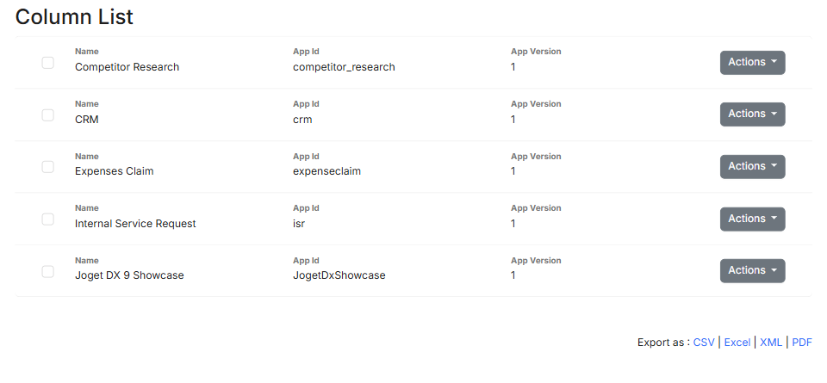Open Actions menu for Joget DX 9 Showcase
This screenshot has width=827, height=383.
point(752,271)
